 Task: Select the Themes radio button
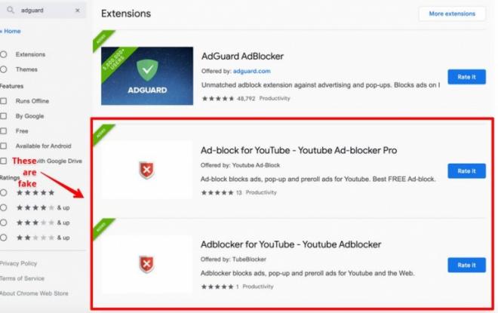pyautogui.click(x=4, y=69)
